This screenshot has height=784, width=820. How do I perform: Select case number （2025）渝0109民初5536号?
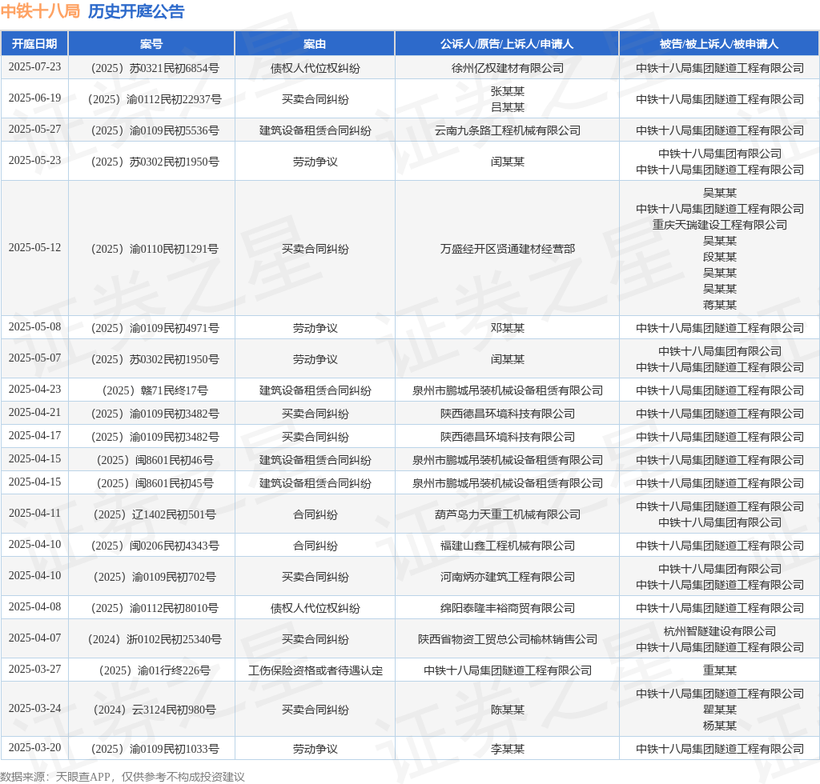[151, 130]
